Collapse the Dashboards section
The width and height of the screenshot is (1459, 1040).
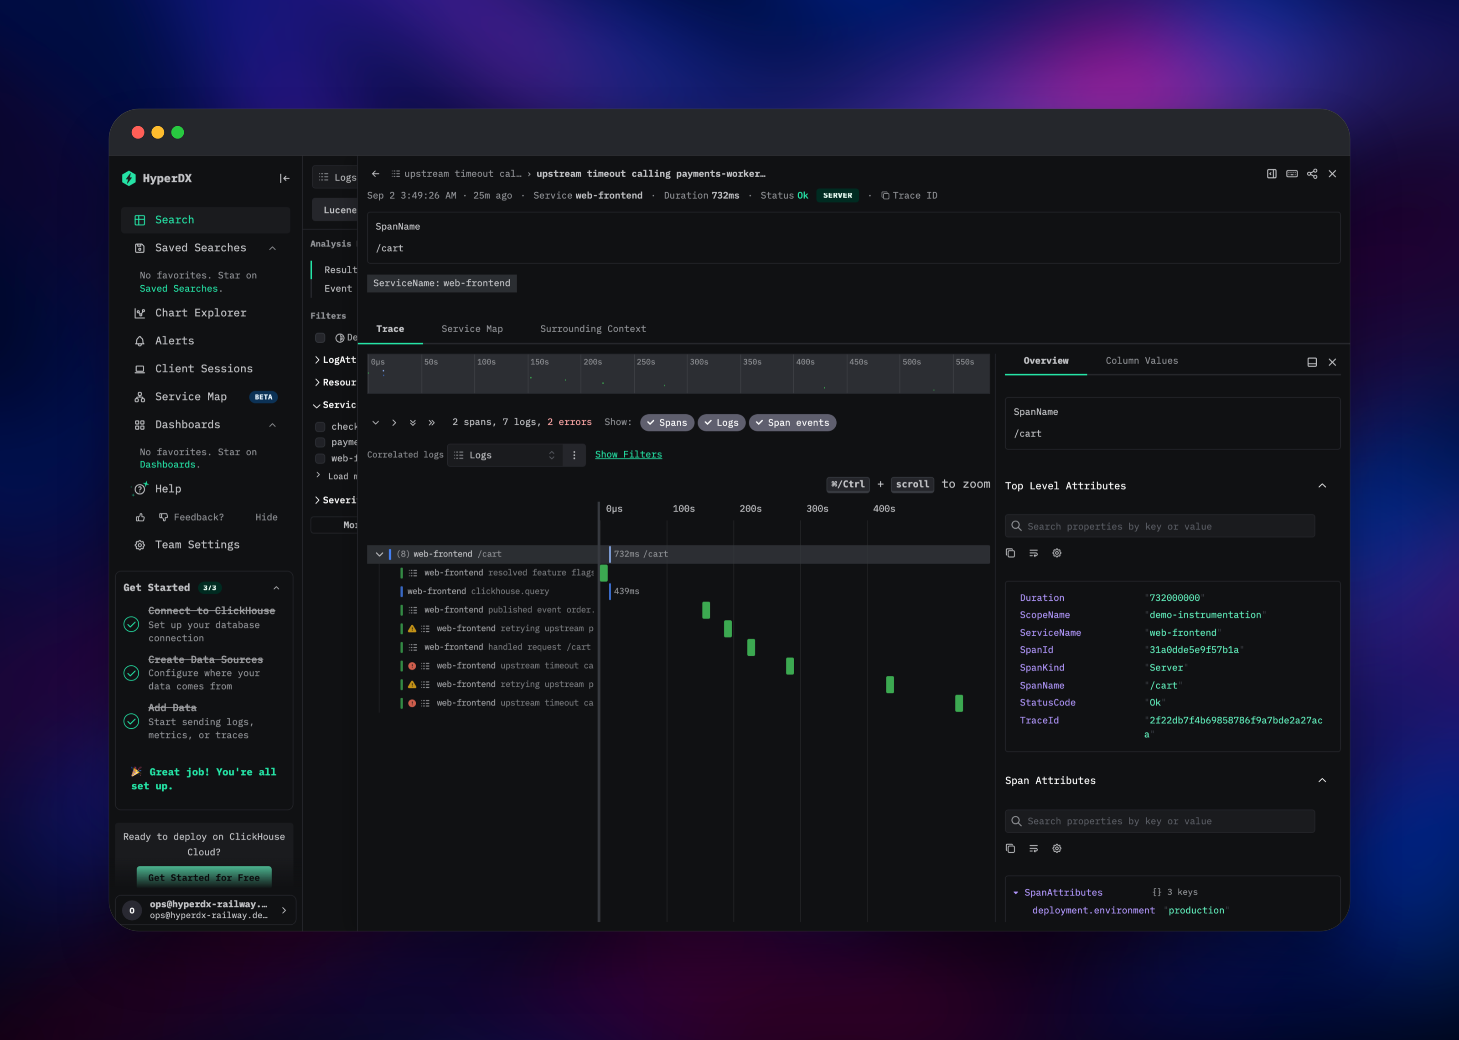point(273,425)
